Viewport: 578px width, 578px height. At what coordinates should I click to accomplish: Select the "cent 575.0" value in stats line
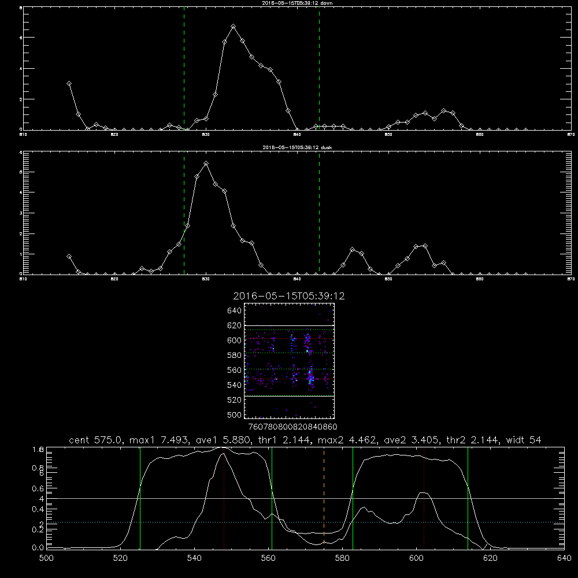pos(96,440)
